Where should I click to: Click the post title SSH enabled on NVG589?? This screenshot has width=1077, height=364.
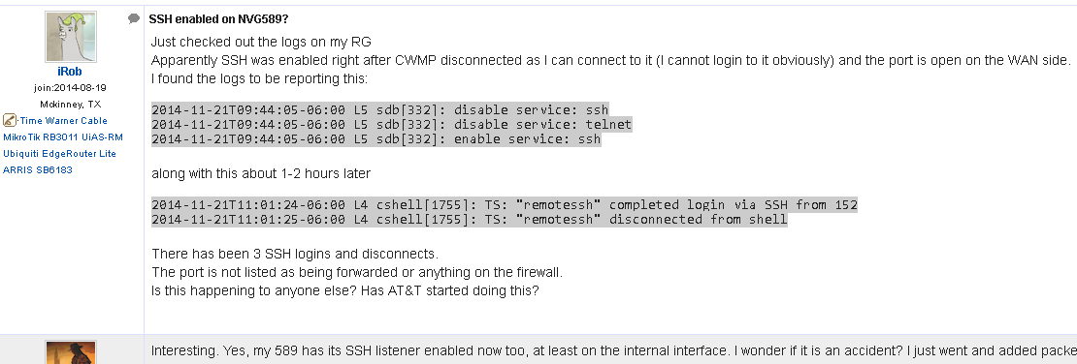pos(218,20)
